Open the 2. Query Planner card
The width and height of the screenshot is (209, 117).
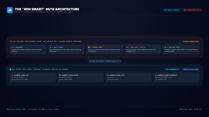66,49
